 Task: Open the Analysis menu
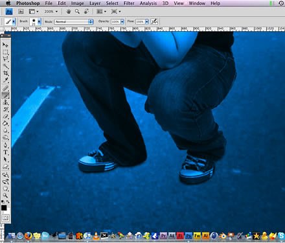pyautogui.click(x=148, y=3)
